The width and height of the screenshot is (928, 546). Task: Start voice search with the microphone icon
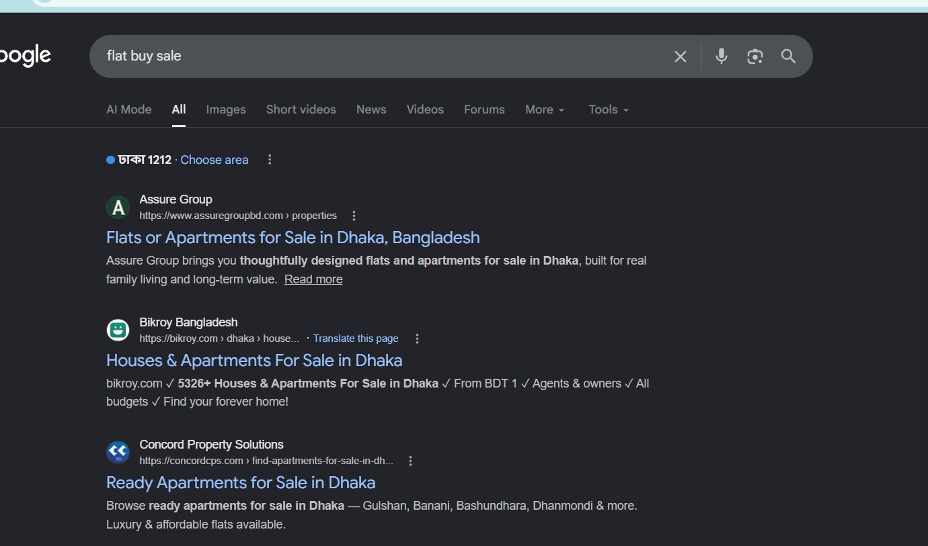tap(722, 56)
